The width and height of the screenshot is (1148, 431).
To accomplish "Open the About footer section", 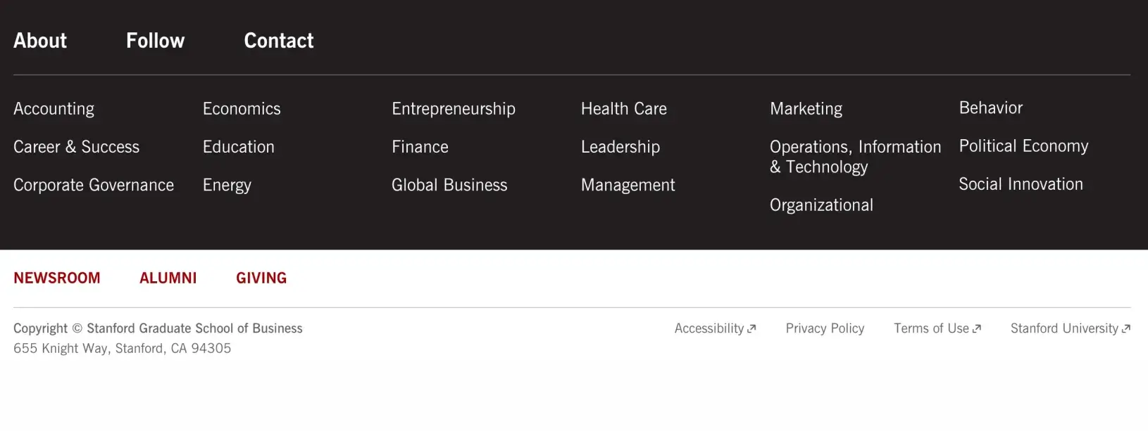I will [40, 41].
